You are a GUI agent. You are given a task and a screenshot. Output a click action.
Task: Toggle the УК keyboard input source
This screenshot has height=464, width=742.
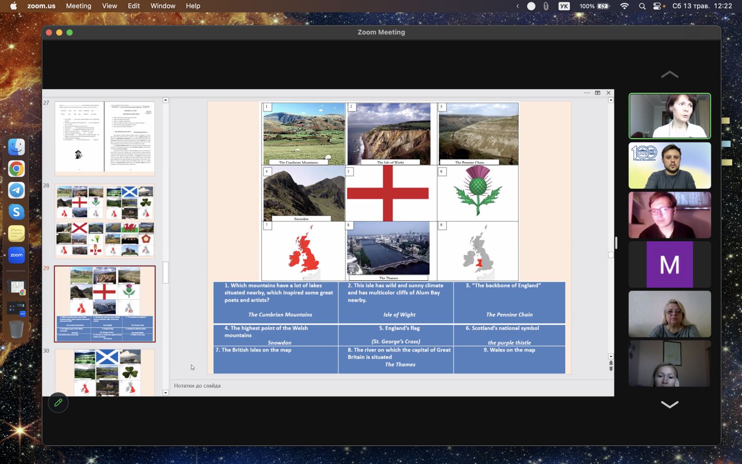tap(564, 6)
